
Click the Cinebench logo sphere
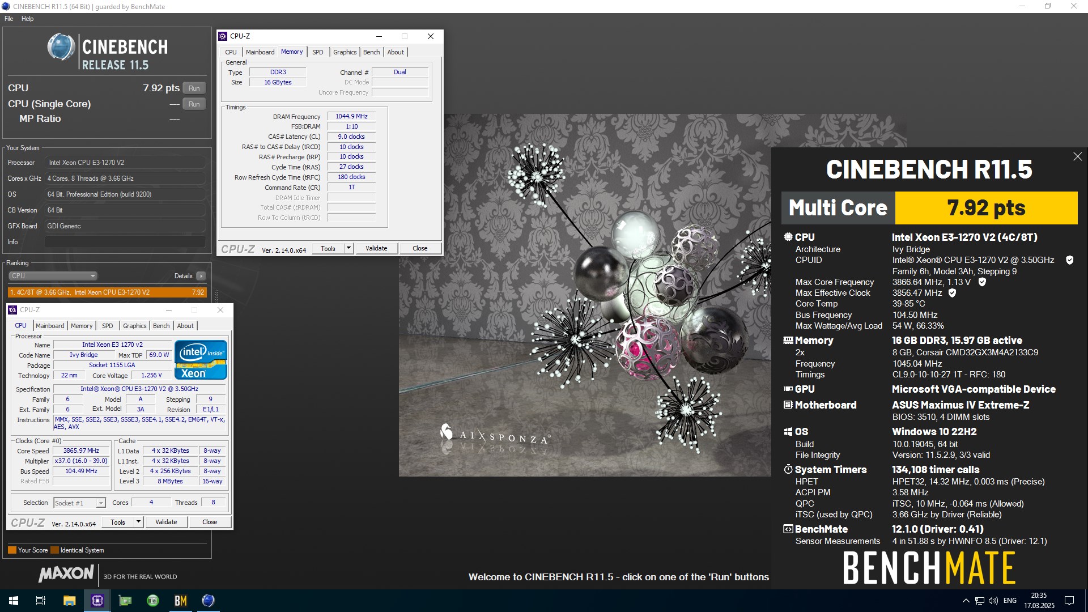61,47
